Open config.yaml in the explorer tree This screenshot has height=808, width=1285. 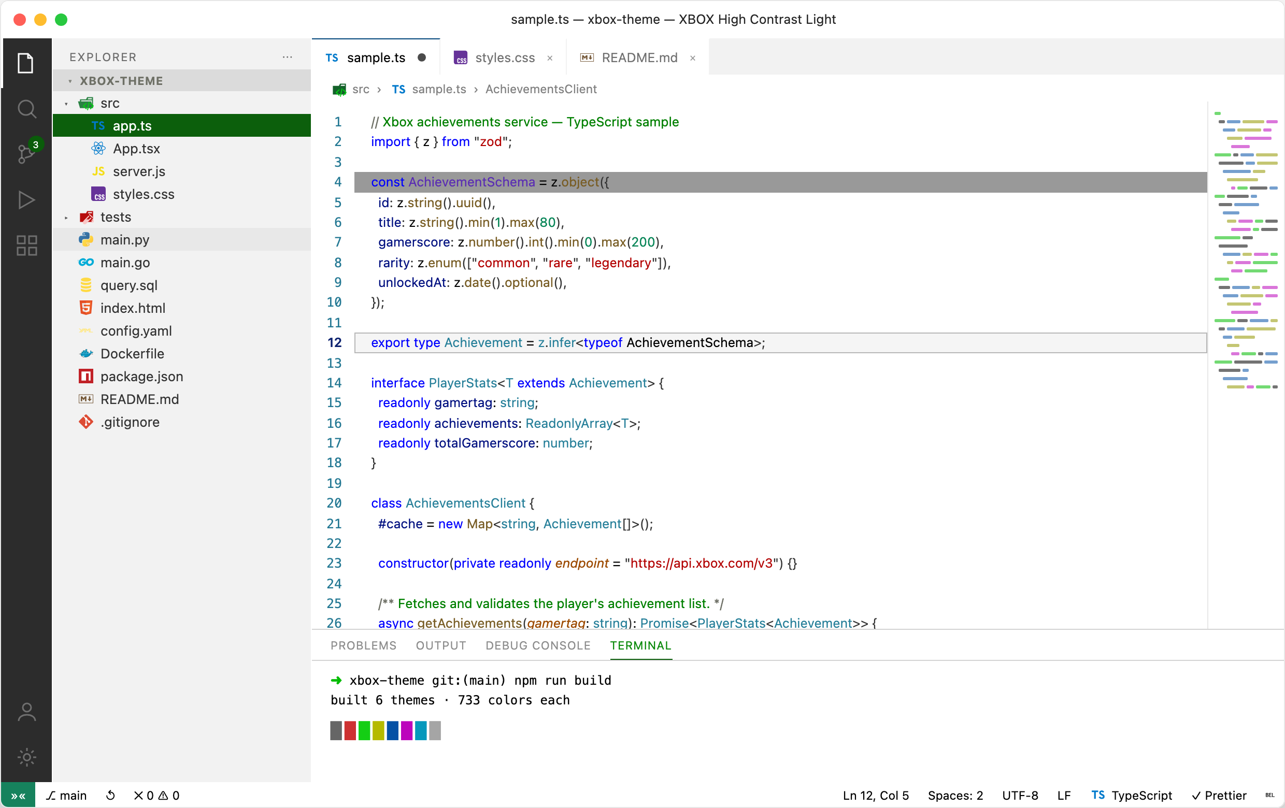coord(182,330)
